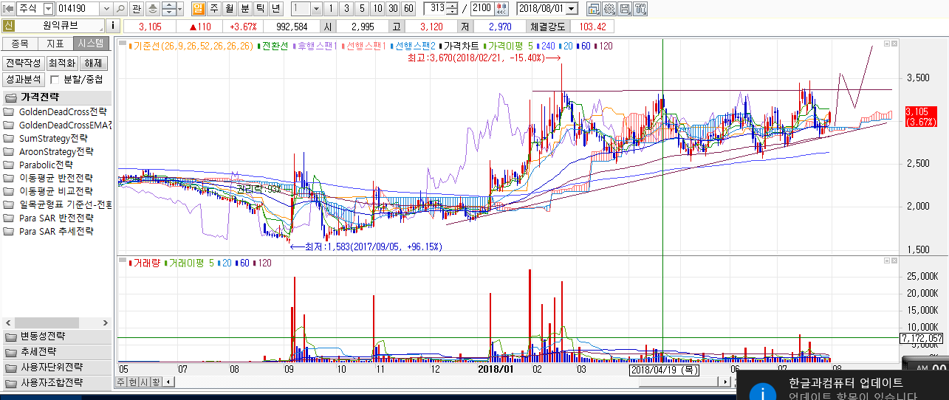Click the 신 credit badge icon
The height and width of the screenshot is (400, 949).
tap(8, 26)
